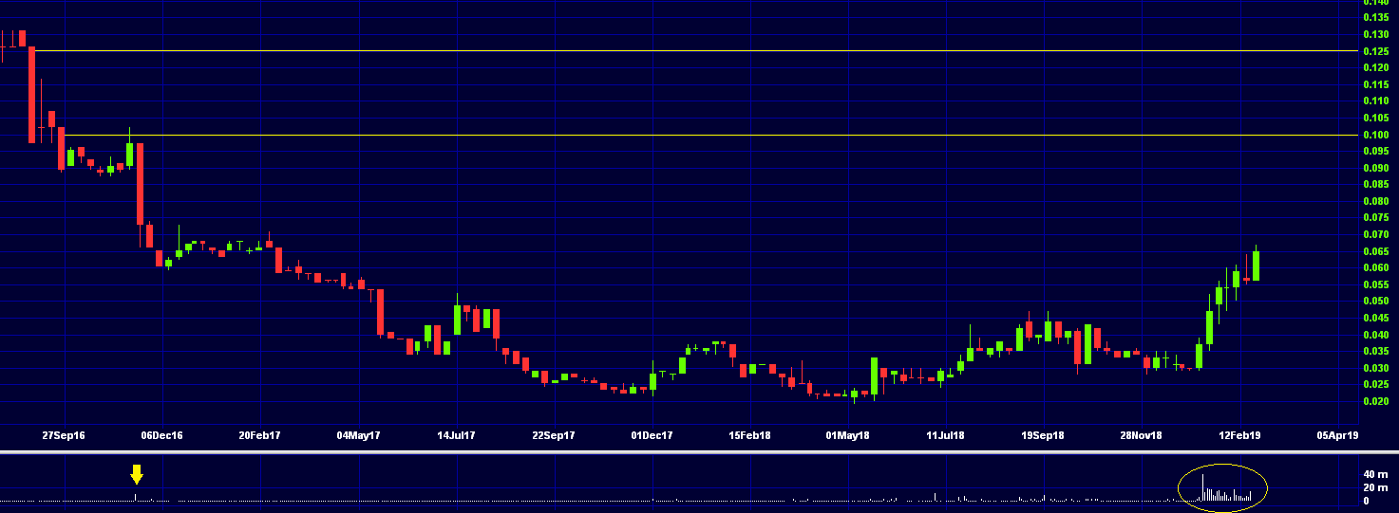Select the 04May17 axis date
This screenshot has width=1399, height=513.
358,436
